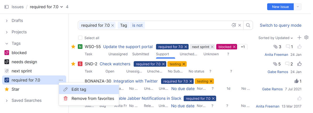
Task: Open three-dots menu for required for 7.0 tag
Action: click(x=61, y=80)
